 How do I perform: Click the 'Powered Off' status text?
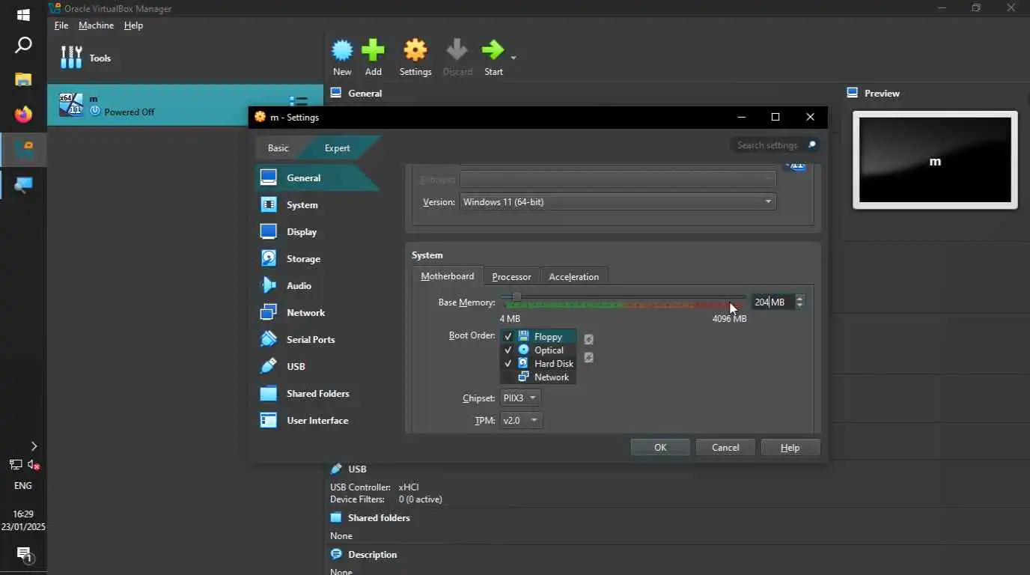129,112
